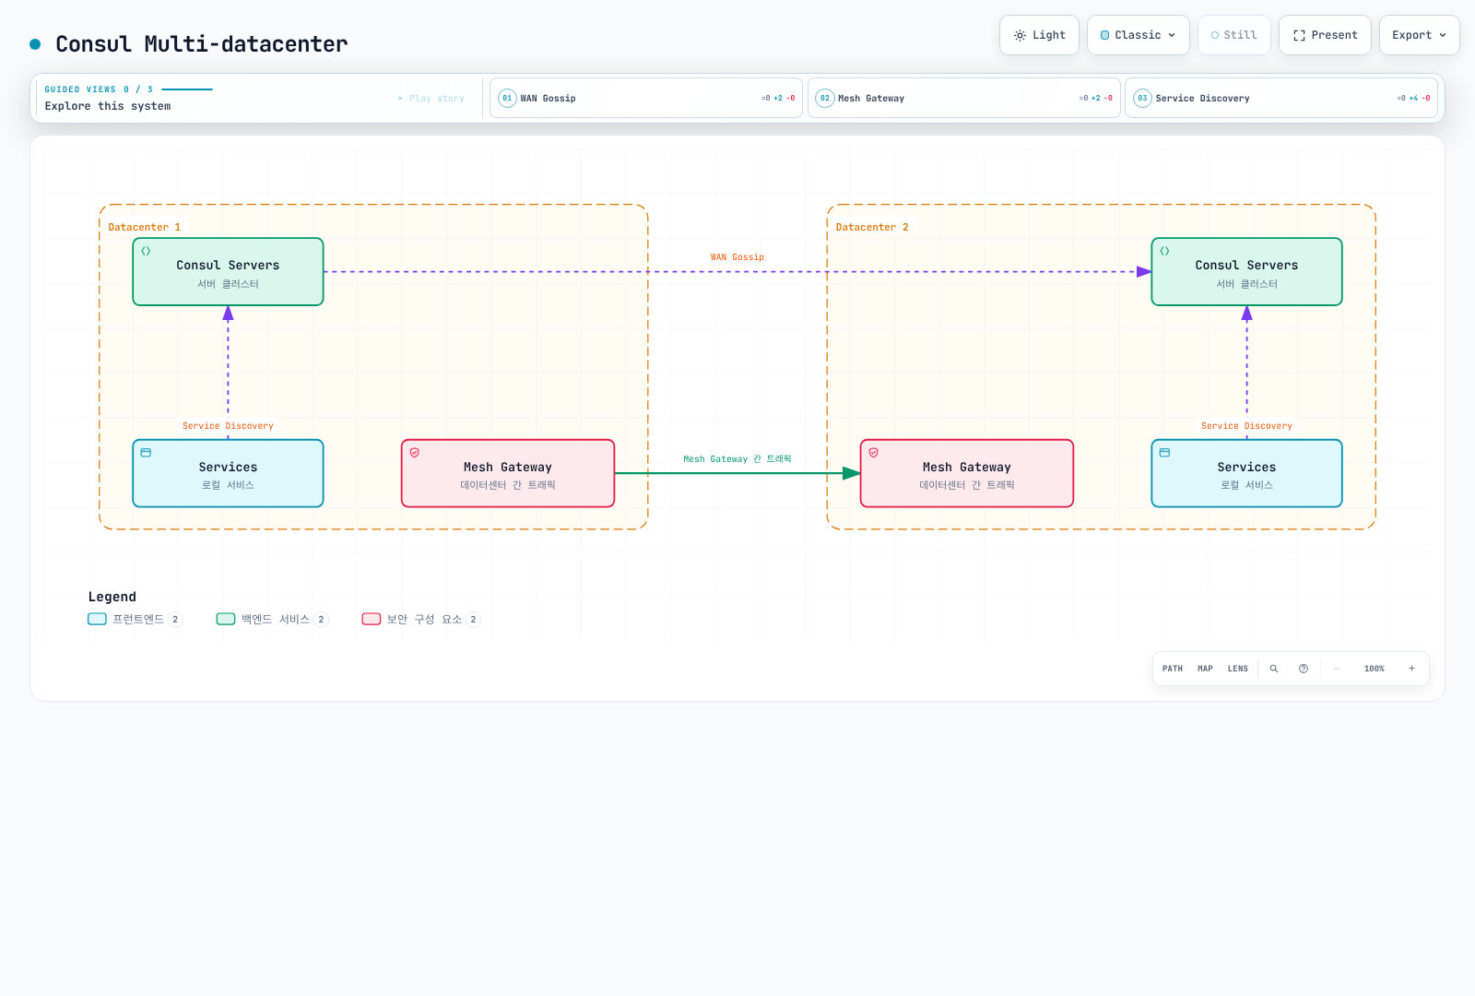Viewport: 1475px width, 996px height.
Task: Open the search magnifier icon
Action: coord(1274,669)
